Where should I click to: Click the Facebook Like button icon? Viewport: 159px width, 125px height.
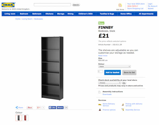[x=52, y=107]
